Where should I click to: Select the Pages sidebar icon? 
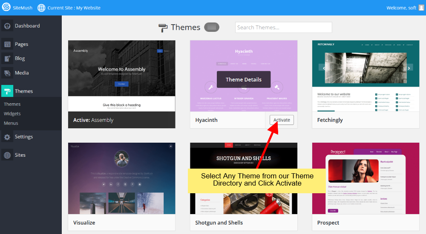click(7, 44)
